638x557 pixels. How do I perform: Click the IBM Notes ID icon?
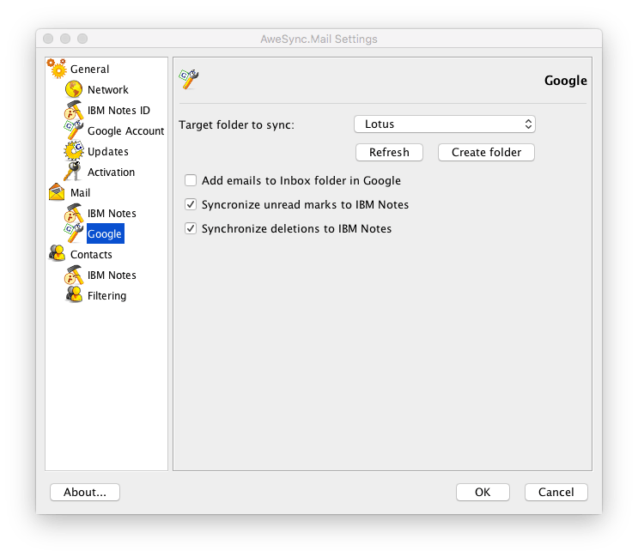pyautogui.click(x=74, y=110)
